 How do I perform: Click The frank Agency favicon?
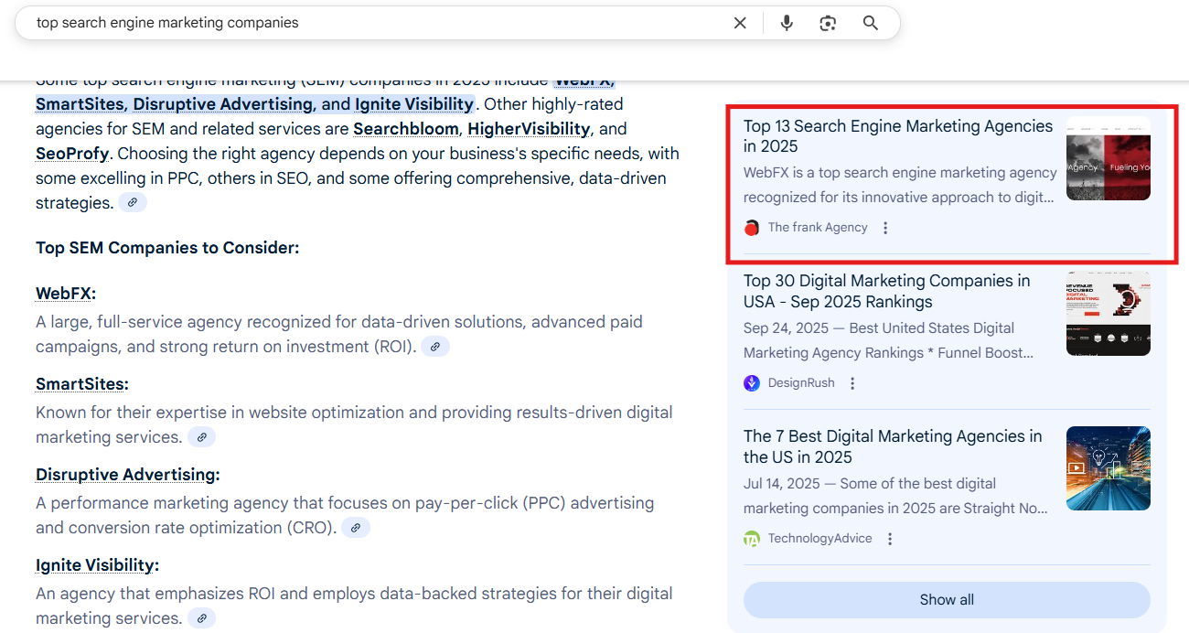pyautogui.click(x=751, y=227)
